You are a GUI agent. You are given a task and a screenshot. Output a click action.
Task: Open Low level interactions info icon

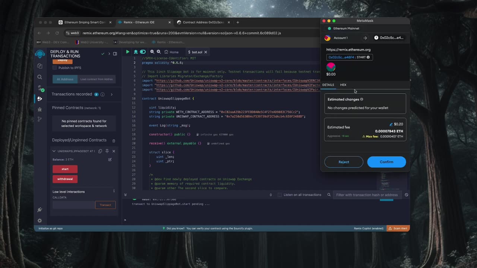click(114, 191)
